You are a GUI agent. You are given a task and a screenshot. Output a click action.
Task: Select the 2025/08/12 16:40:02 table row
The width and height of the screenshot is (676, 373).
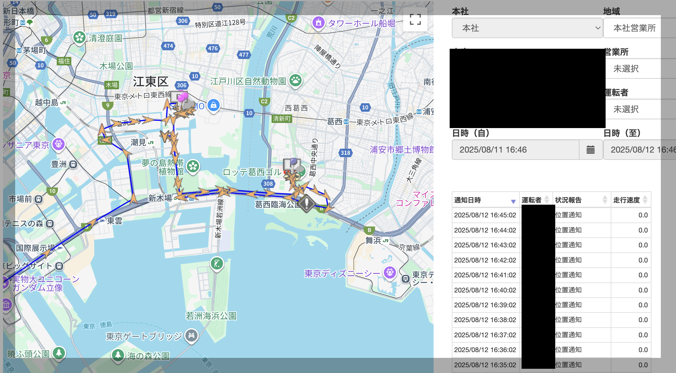coord(485,290)
